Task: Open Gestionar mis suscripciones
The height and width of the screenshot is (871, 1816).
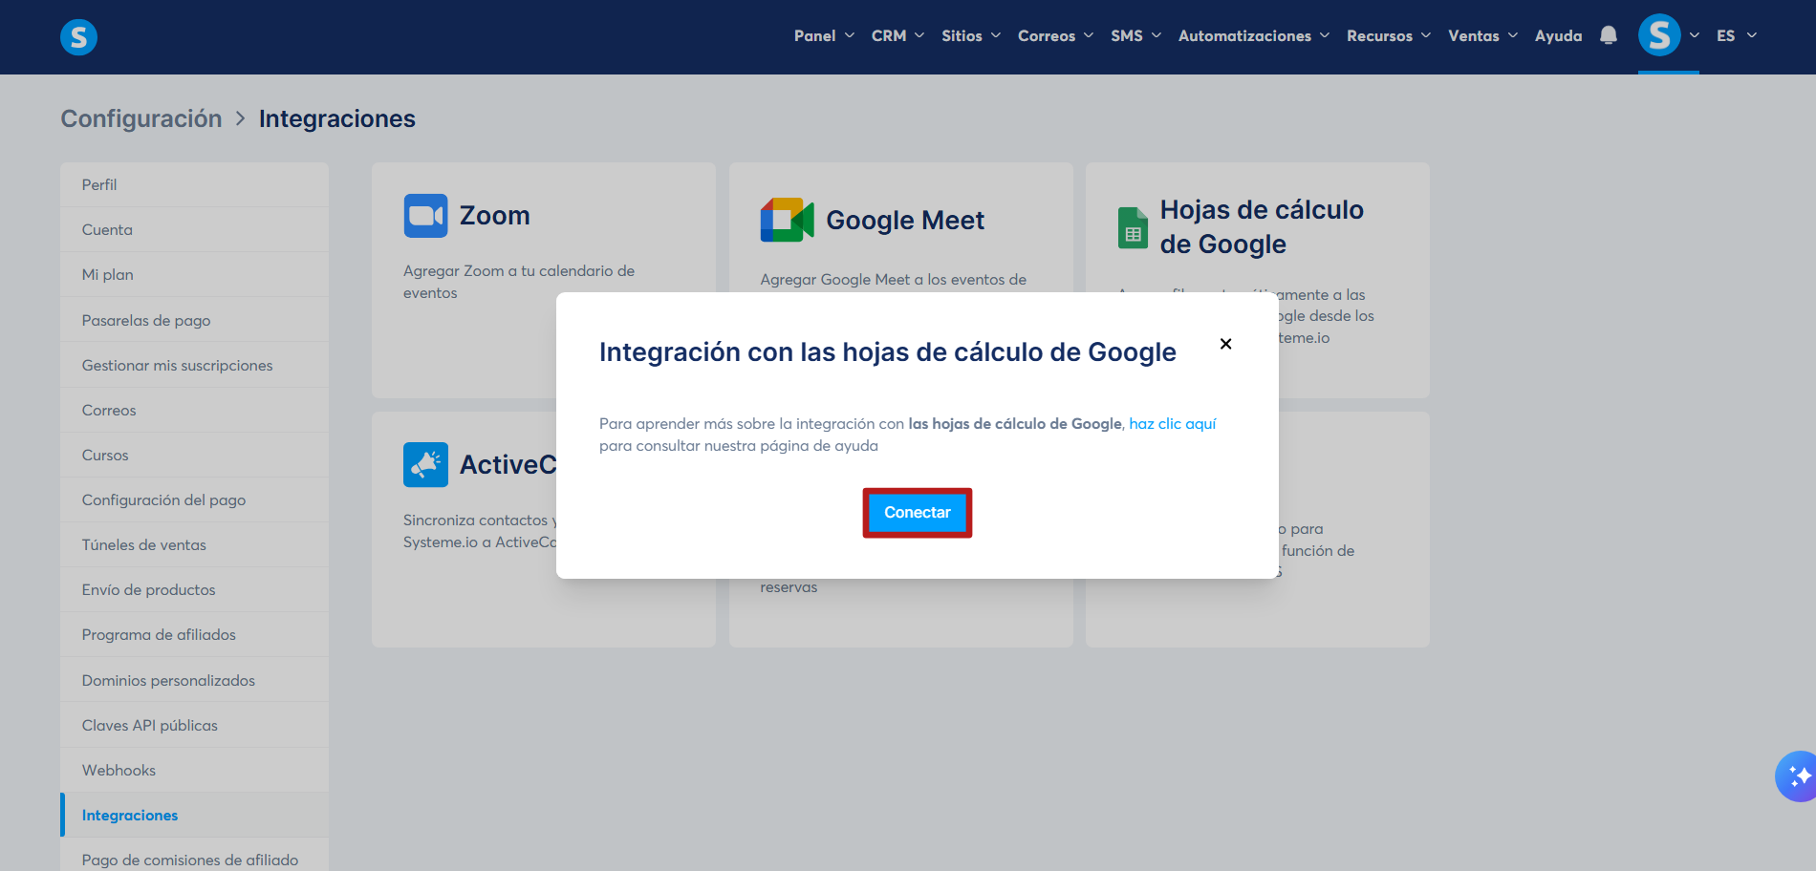Action: click(x=195, y=365)
